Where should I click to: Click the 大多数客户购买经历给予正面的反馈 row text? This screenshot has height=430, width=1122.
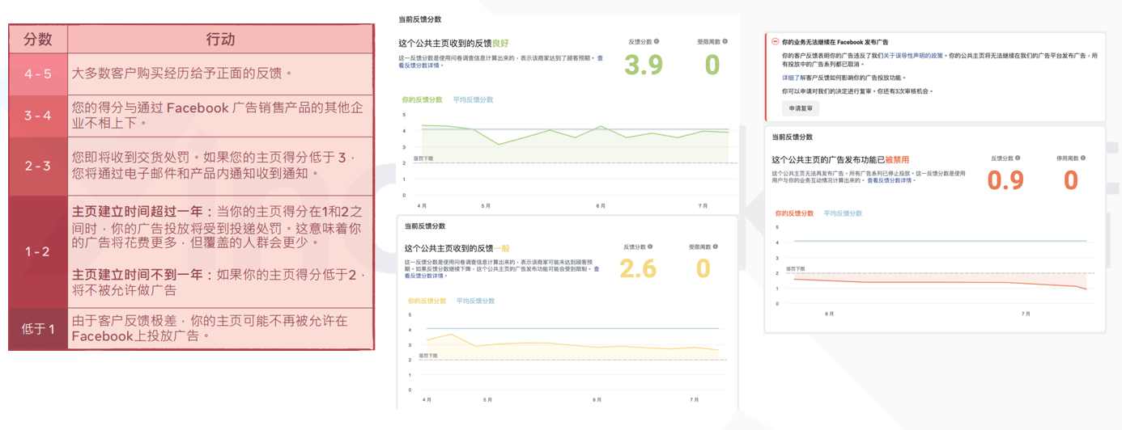(182, 74)
